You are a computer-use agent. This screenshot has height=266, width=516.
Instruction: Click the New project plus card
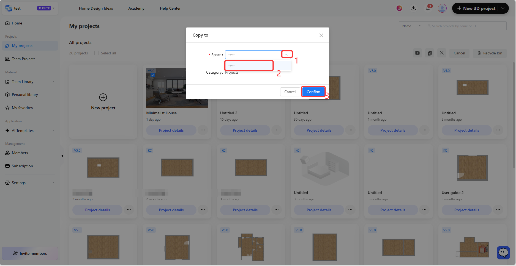click(x=103, y=102)
